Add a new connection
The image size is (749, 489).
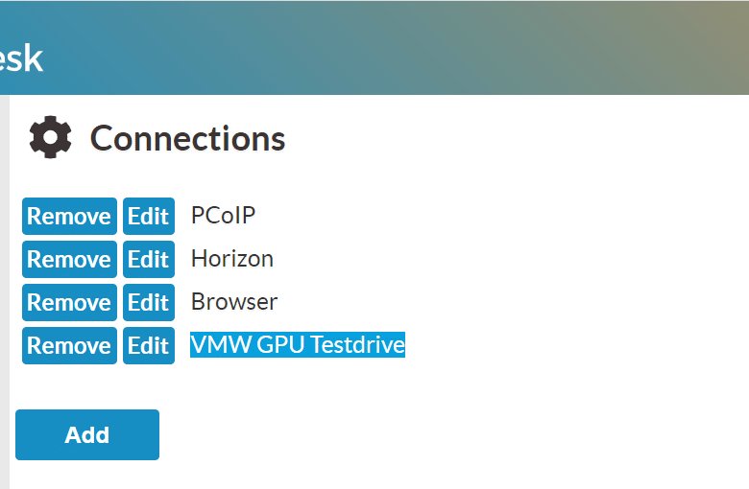87,434
